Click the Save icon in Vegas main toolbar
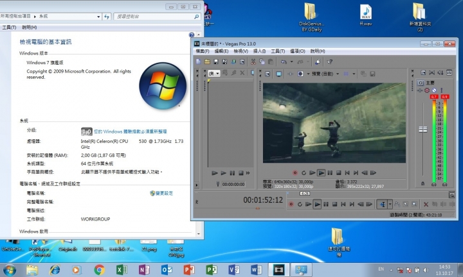 tap(216, 62)
